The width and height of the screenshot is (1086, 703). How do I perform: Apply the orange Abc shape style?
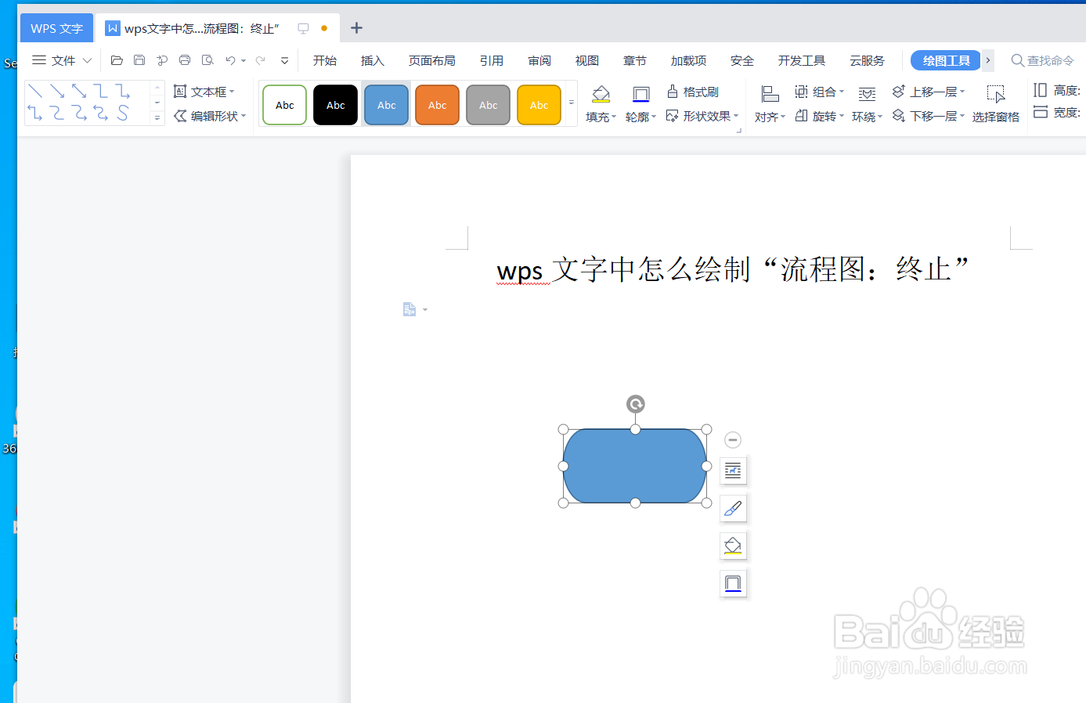point(438,105)
